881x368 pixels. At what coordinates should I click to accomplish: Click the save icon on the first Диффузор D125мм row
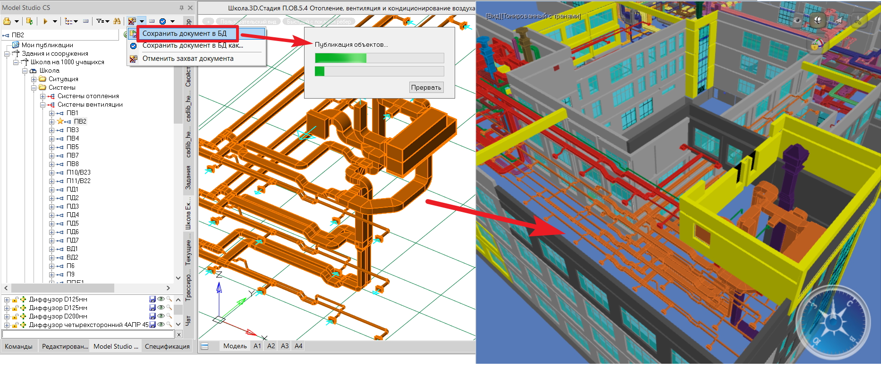[x=152, y=299]
